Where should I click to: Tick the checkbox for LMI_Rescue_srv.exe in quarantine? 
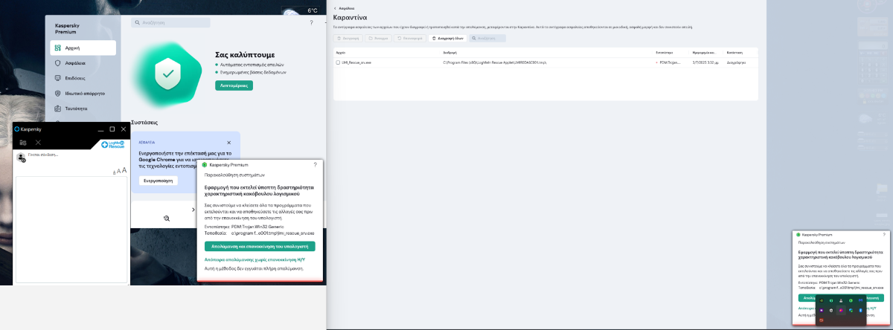click(338, 63)
